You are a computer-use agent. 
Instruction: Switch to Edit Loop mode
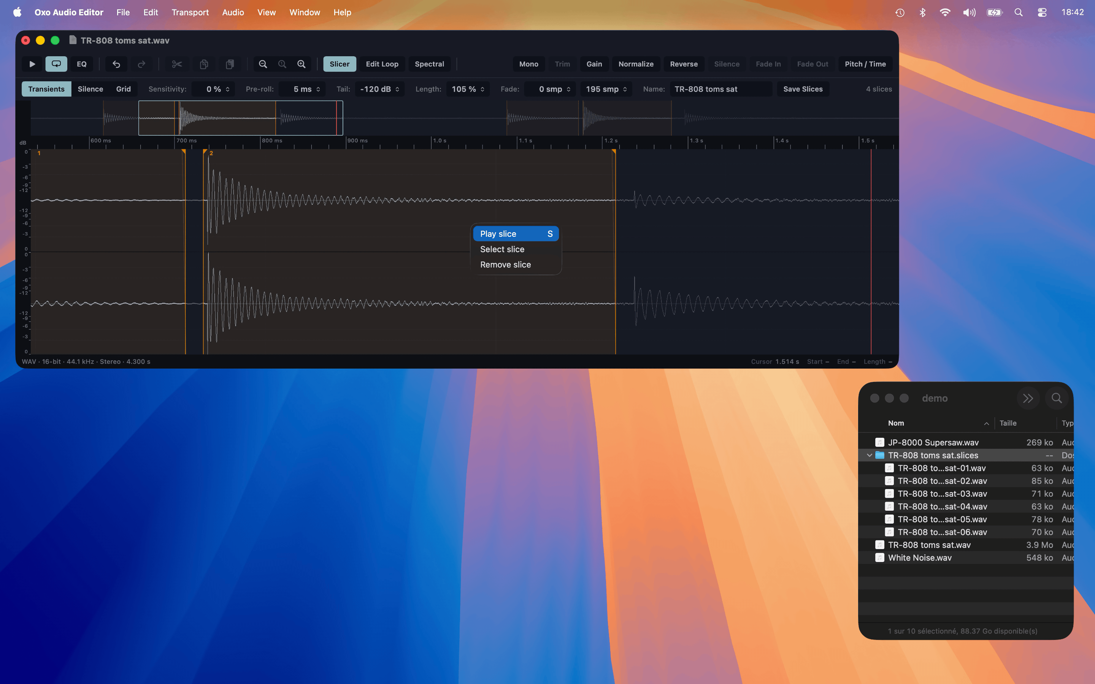382,64
